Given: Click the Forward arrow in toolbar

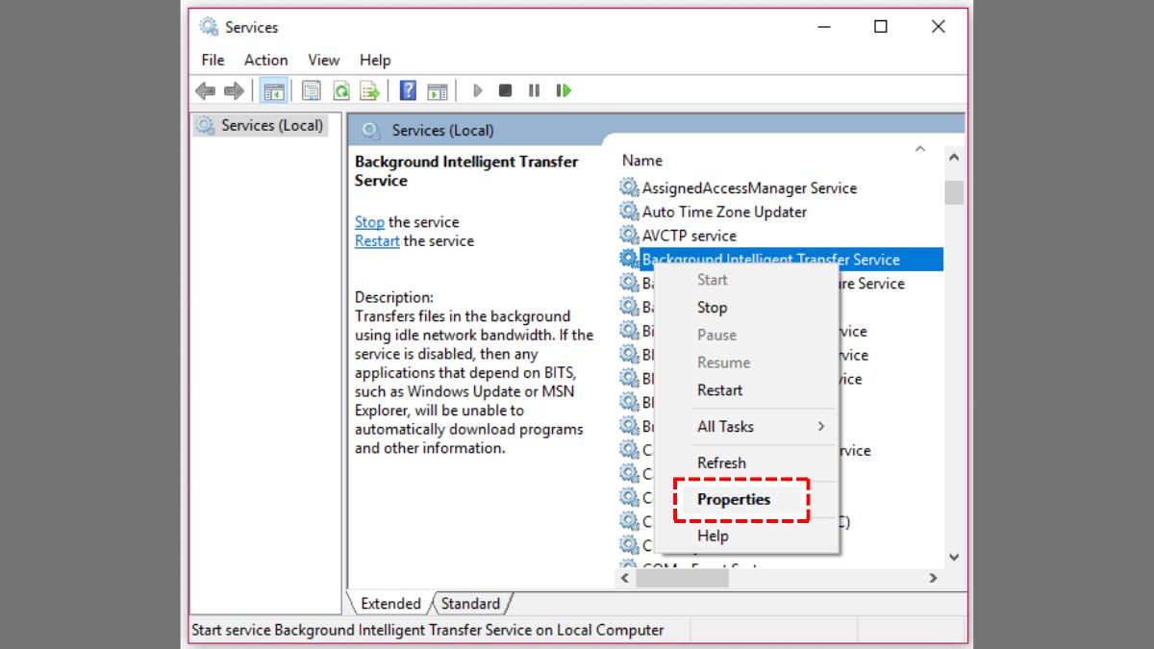Looking at the screenshot, I should coord(234,90).
